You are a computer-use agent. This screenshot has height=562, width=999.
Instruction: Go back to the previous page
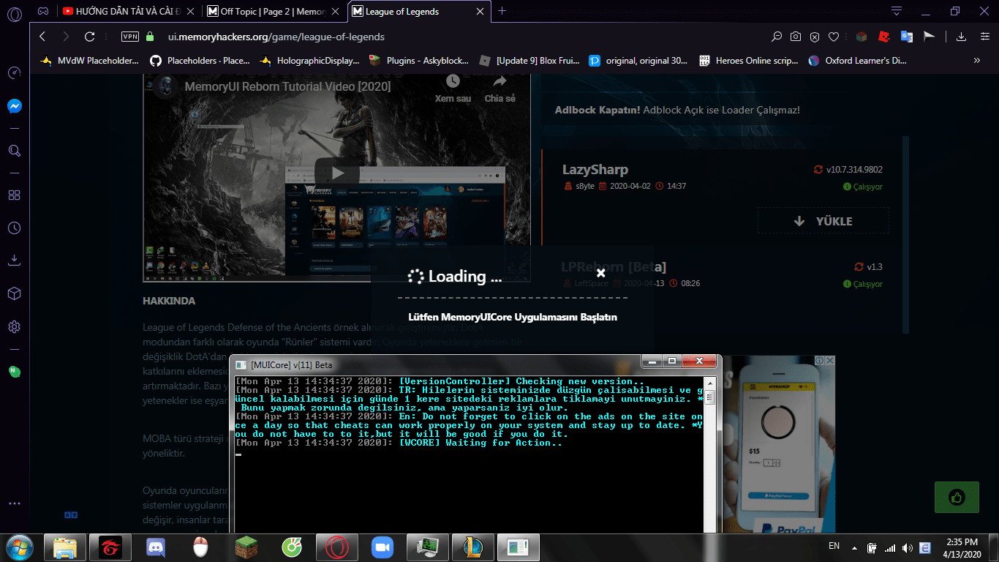point(42,37)
